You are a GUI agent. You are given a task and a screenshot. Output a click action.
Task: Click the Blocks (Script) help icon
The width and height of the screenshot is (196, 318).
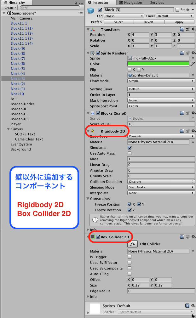(x=182, y=113)
